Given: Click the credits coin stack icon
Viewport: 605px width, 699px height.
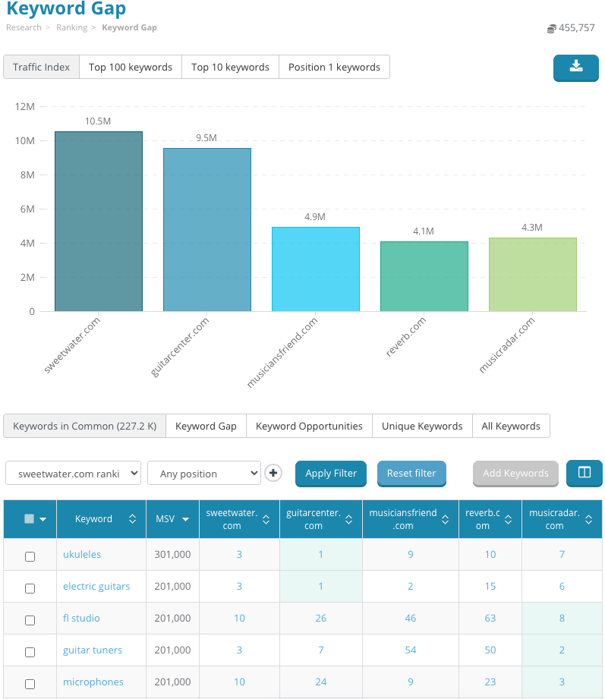Looking at the screenshot, I should coord(551,28).
